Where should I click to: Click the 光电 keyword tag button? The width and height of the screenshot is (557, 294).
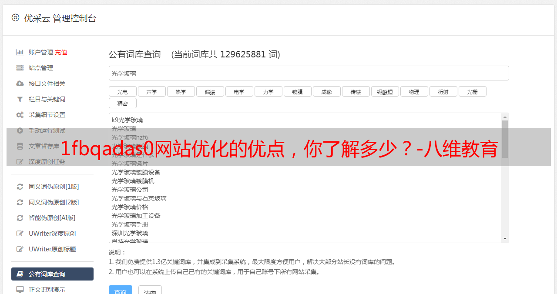coord(122,91)
